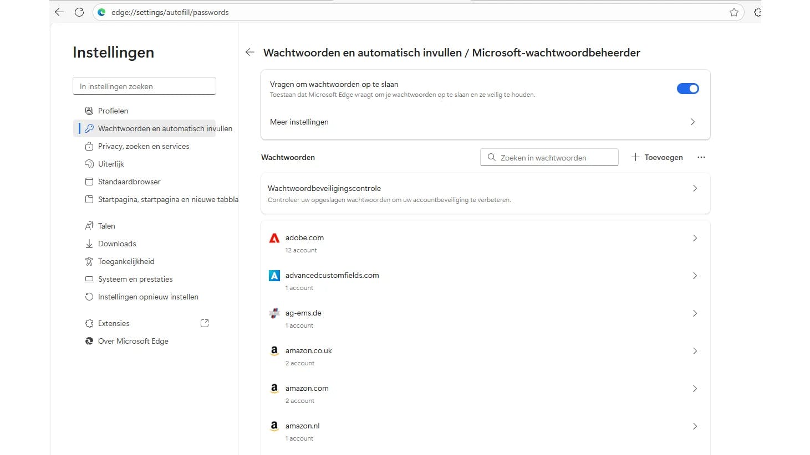Open Startpagina, startpagina en nieuwe tabbladen
810x455 pixels.
pos(156,199)
